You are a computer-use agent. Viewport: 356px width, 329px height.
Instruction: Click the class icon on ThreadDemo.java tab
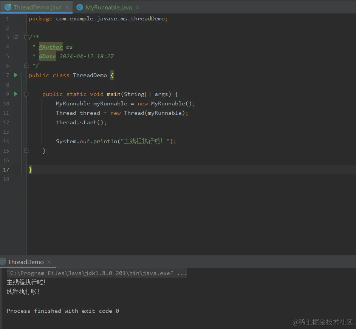(x=8, y=7)
